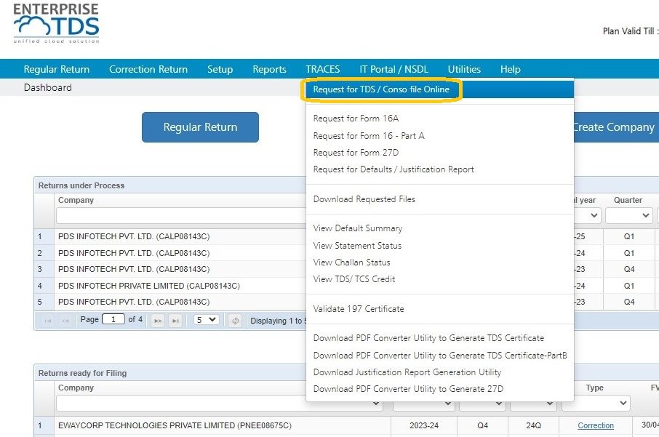This screenshot has width=659, height=437.
Task: Jump to the last page of the grid
Action: [176, 320]
